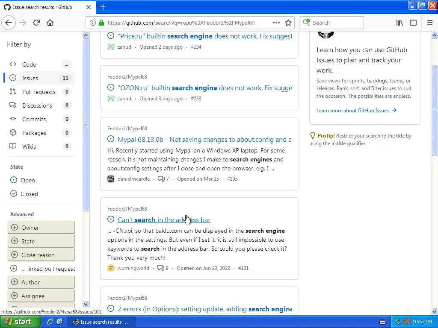Click the Windows Start button
This screenshot has width=438, height=328.
coord(20,322)
